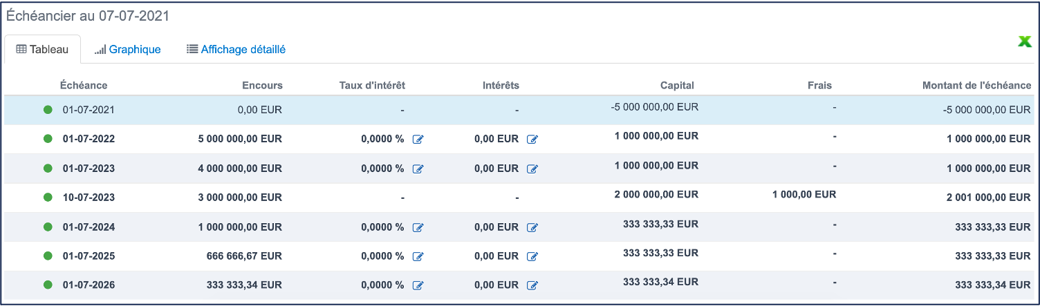
Task: Click the Montant de l'échéance header
Action: click(x=976, y=86)
